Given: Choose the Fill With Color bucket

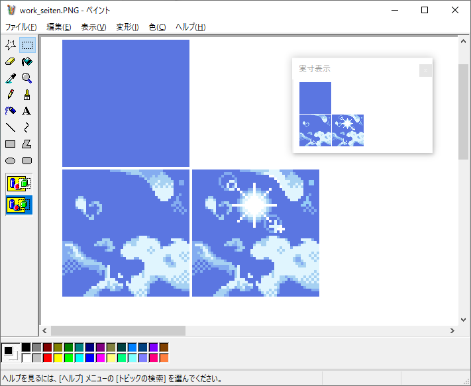Looking at the screenshot, I should click(27, 62).
